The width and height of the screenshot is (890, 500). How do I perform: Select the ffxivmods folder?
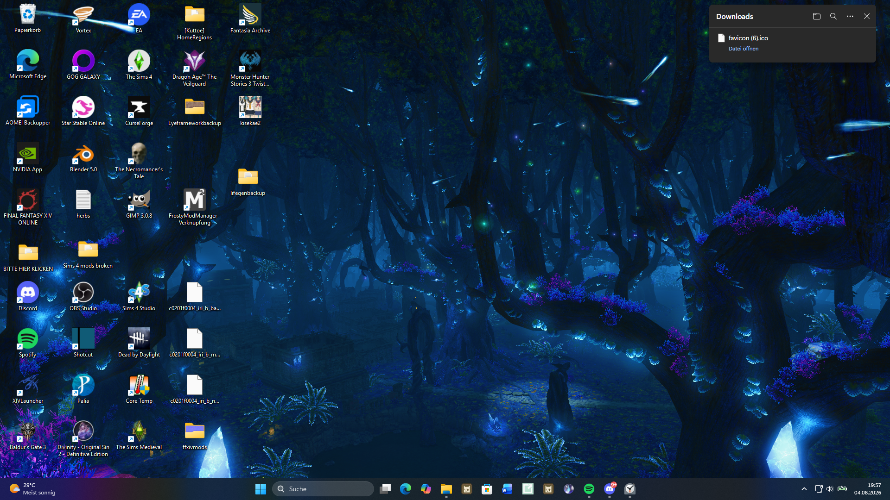[195, 435]
